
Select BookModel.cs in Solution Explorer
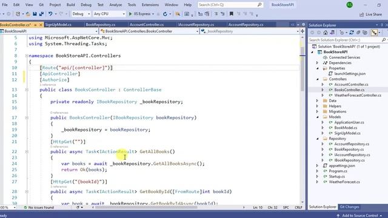(346, 128)
